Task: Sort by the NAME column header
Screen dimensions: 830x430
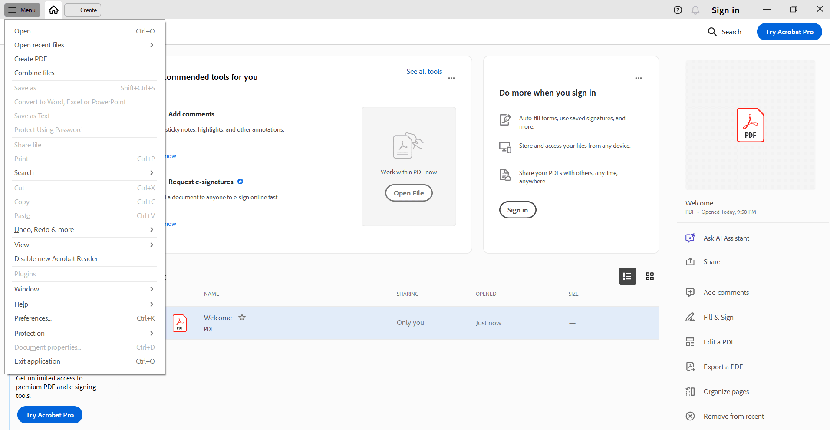Action: point(211,294)
